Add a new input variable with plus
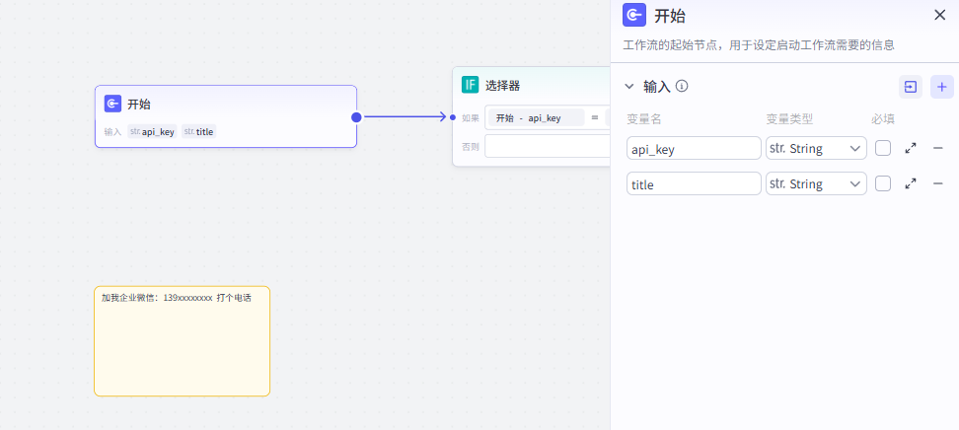The width and height of the screenshot is (959, 430). 942,87
